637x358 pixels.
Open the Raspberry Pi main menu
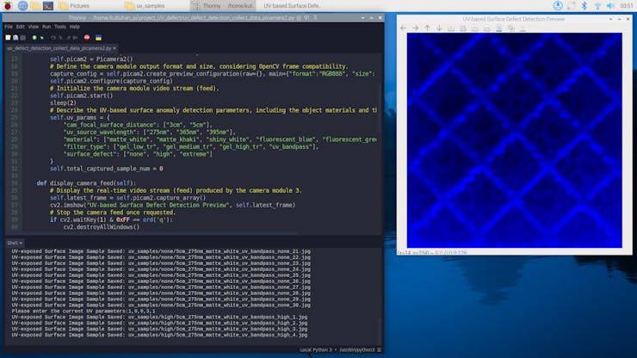click(8, 6)
